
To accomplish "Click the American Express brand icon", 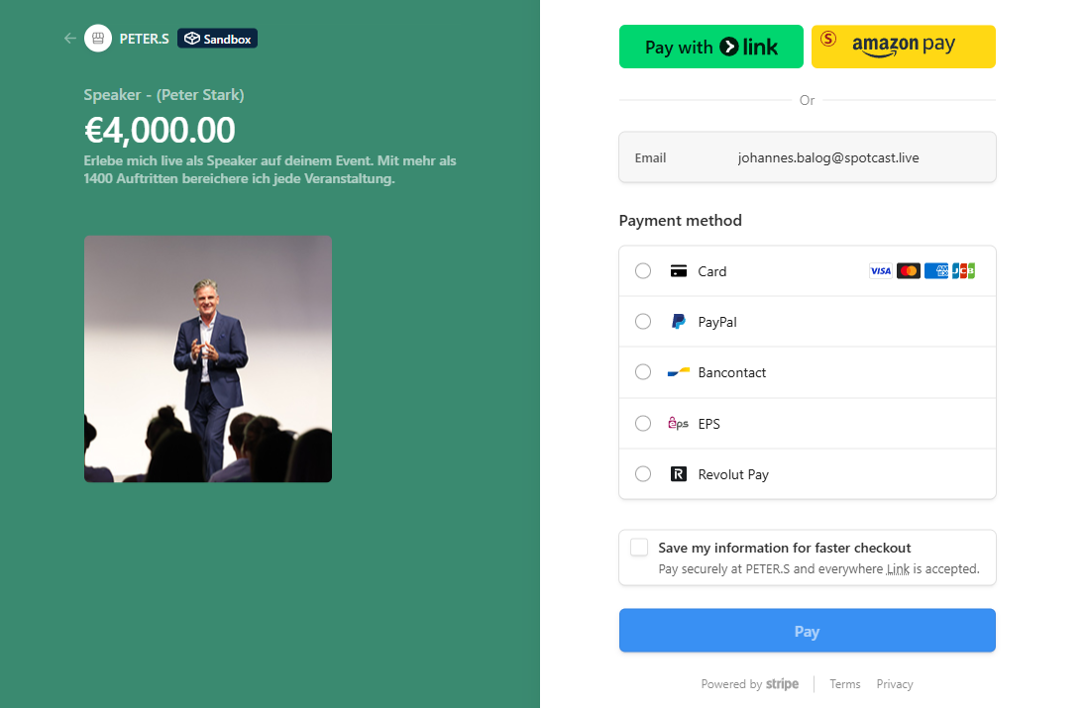I will click(x=935, y=270).
